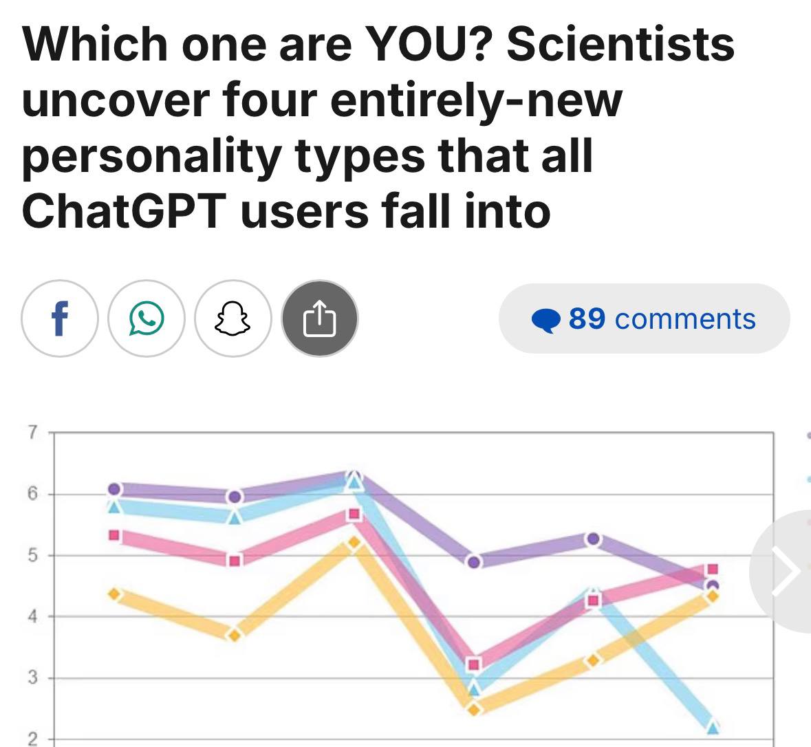Click the white triangle at the chart's highest peak

(x=354, y=477)
